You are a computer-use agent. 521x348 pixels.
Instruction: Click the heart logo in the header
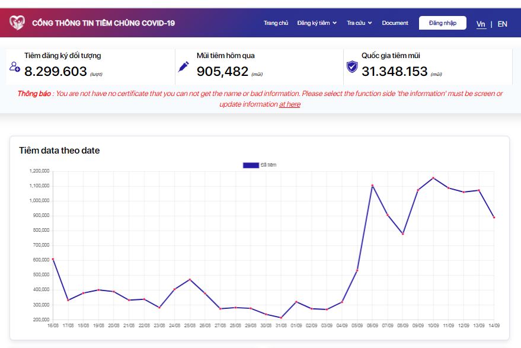coord(17,23)
